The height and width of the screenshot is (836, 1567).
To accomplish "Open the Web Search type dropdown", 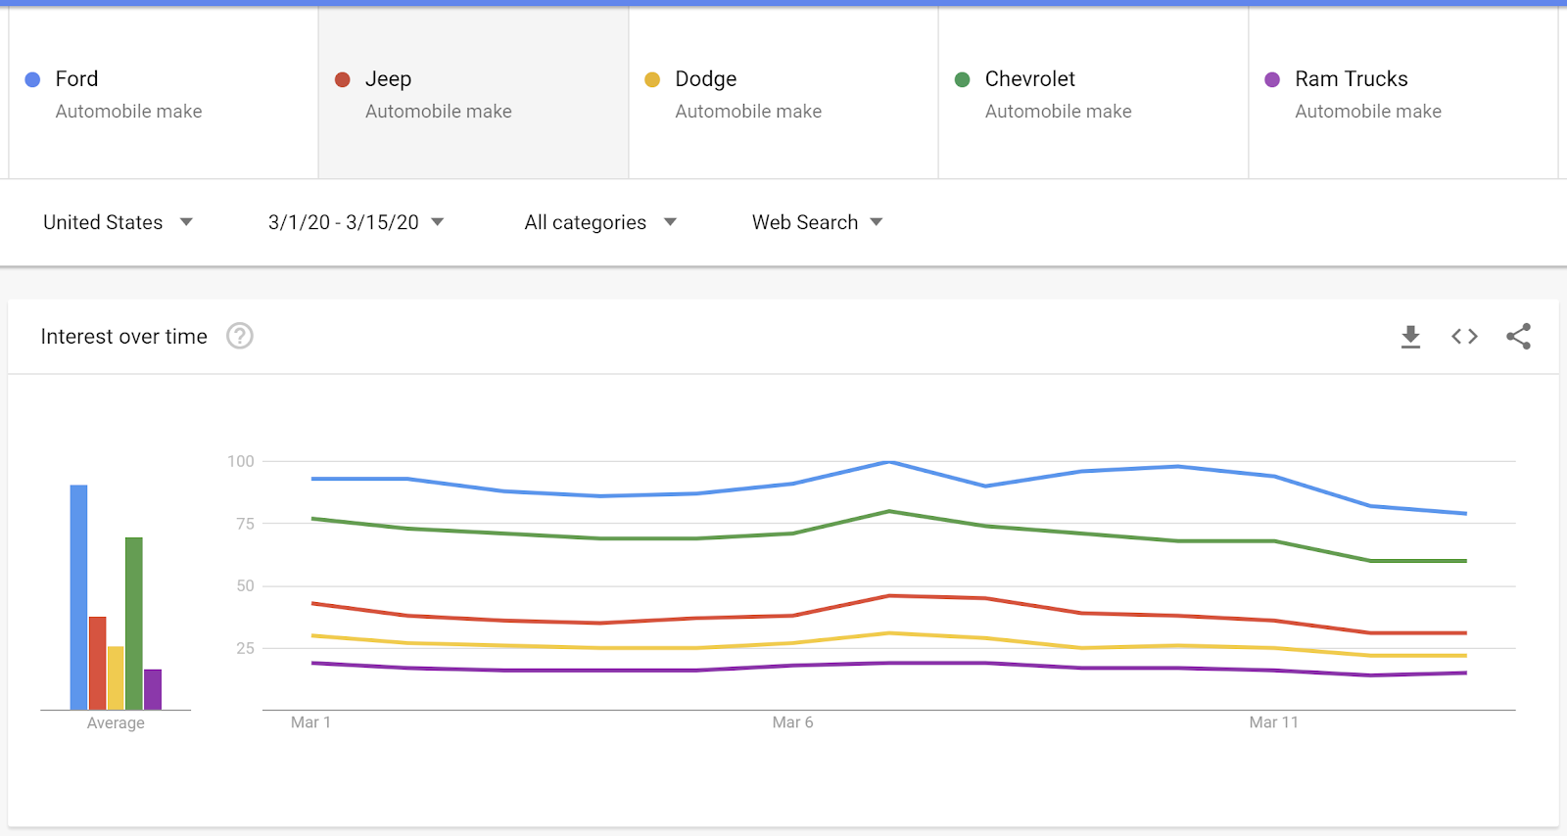I will [x=817, y=222].
